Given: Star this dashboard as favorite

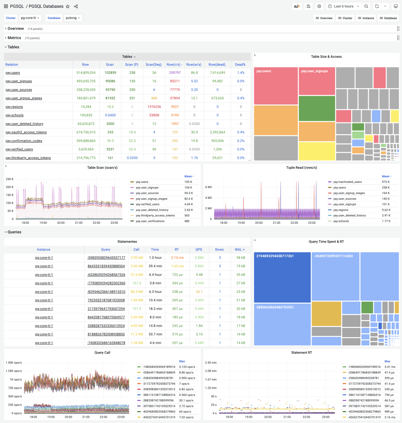Looking at the screenshot, I should pyautogui.click(x=67, y=6).
